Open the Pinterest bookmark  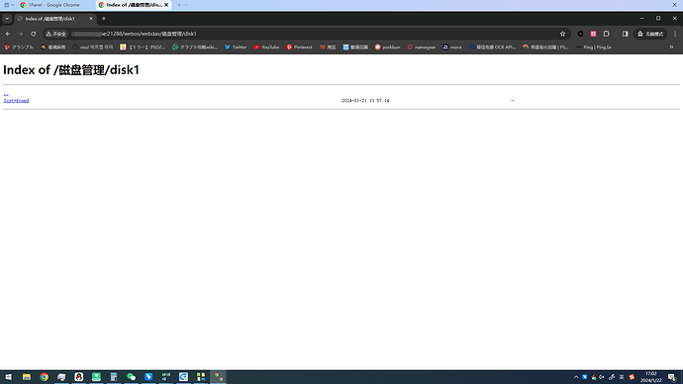coord(299,48)
